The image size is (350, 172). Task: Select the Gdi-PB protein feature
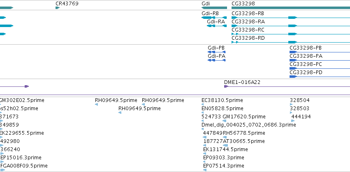click(216, 52)
